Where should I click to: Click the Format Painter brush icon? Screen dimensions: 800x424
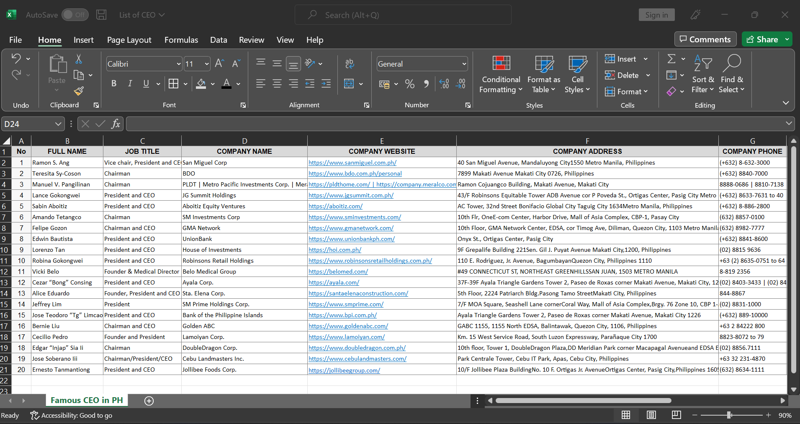(x=79, y=90)
